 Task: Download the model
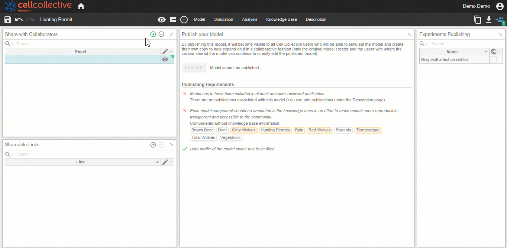pos(489,20)
